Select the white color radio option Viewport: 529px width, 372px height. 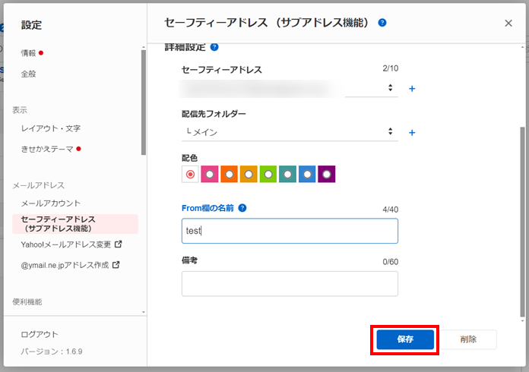pyautogui.click(x=190, y=175)
